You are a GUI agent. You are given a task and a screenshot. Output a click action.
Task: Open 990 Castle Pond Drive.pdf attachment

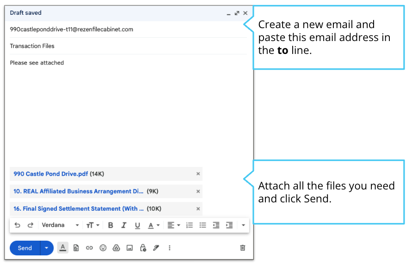click(x=51, y=174)
